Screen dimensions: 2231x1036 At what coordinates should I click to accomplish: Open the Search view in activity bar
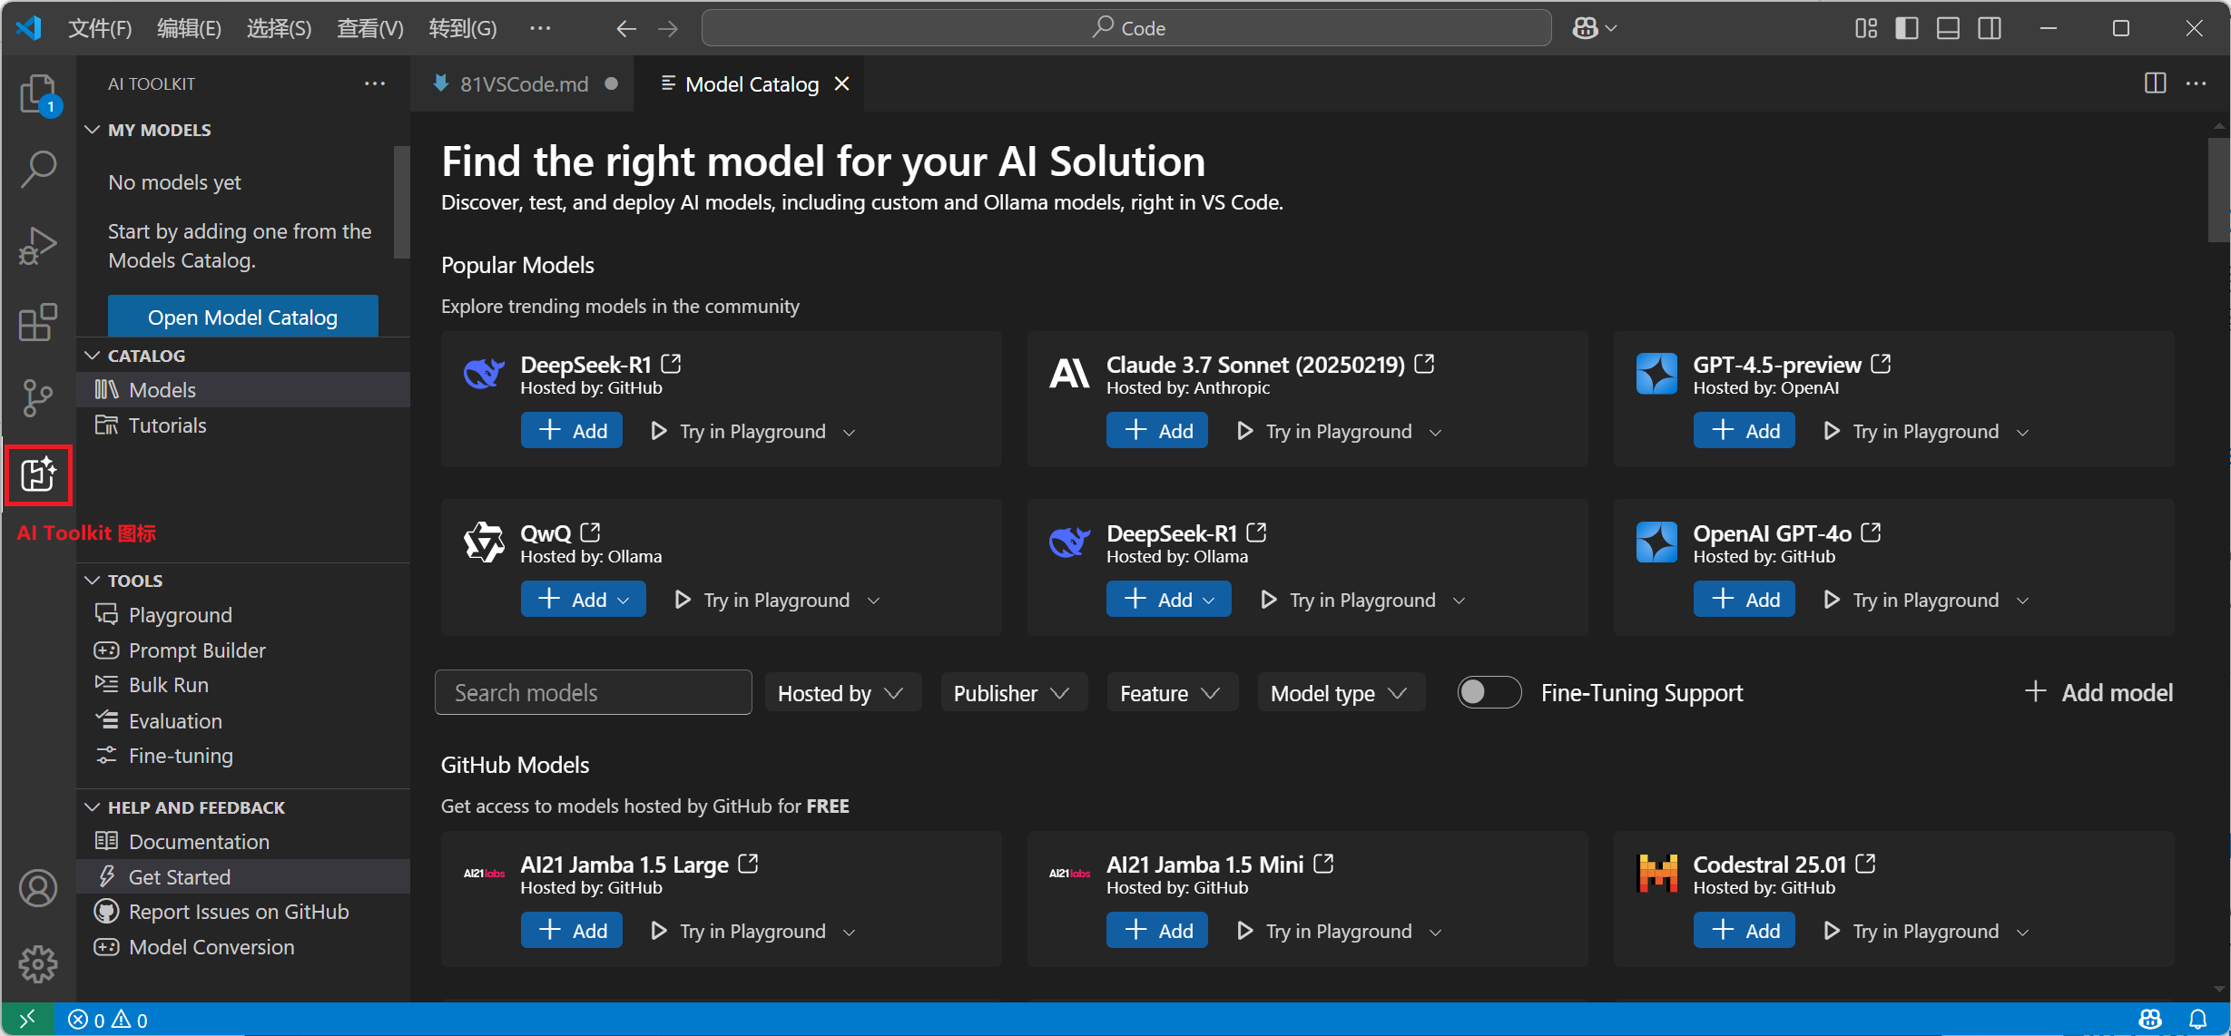38,168
